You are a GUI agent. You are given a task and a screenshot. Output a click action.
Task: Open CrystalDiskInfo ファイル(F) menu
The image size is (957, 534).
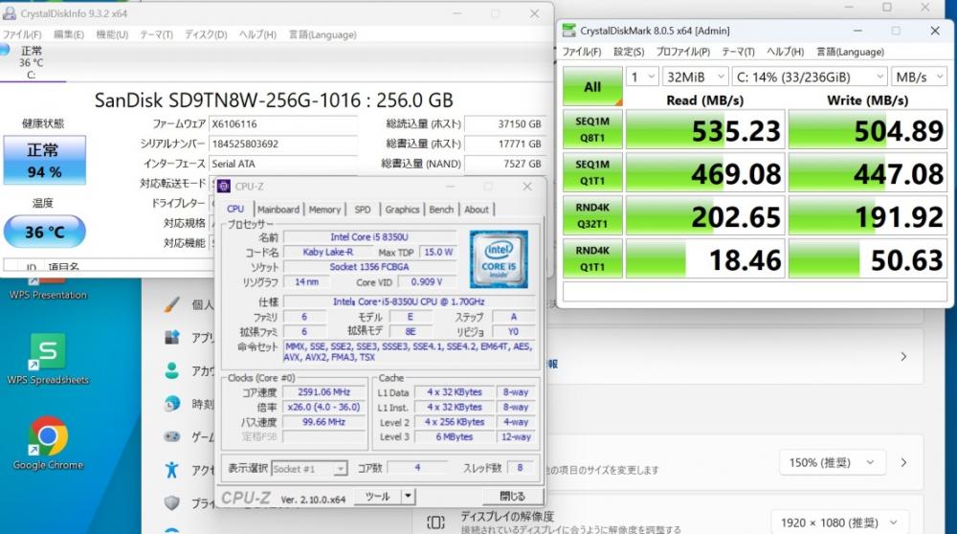(22, 34)
